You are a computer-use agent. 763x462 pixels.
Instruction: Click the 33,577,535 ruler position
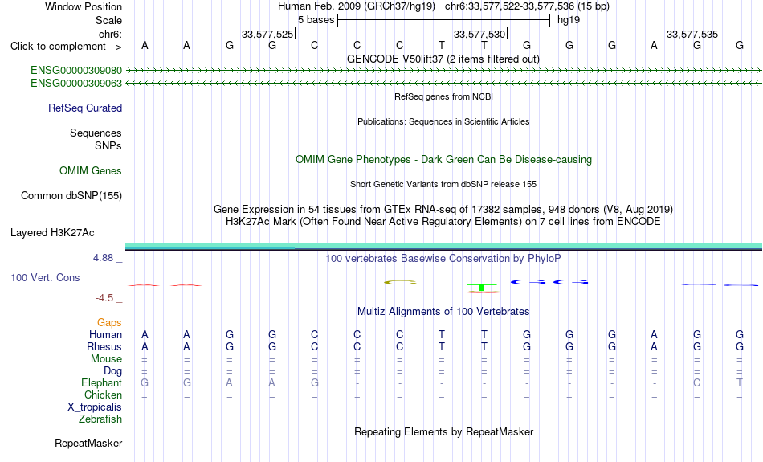pos(692,34)
